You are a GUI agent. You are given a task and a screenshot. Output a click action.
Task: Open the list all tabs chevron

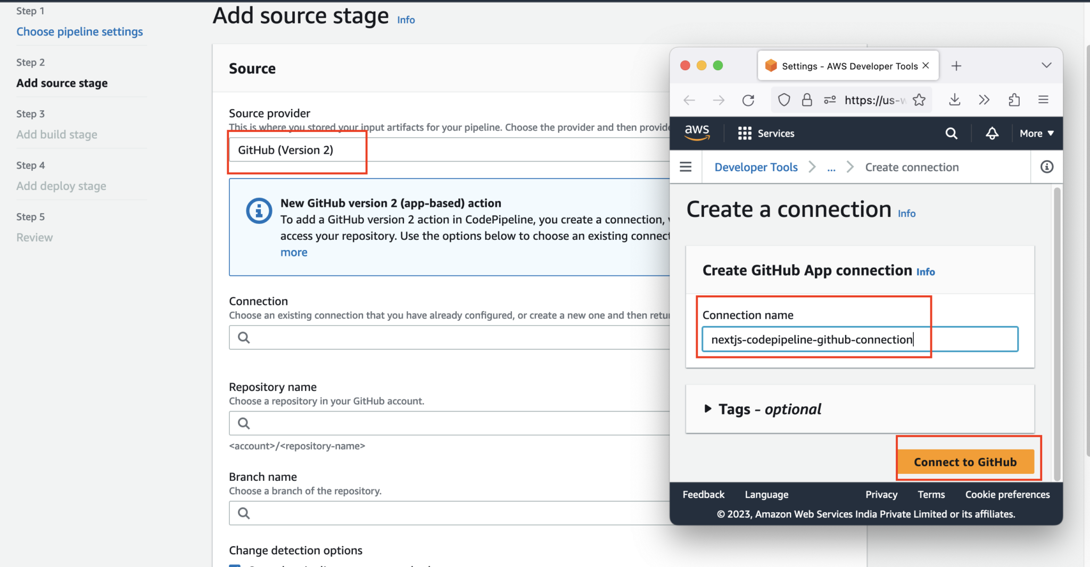tap(1046, 65)
